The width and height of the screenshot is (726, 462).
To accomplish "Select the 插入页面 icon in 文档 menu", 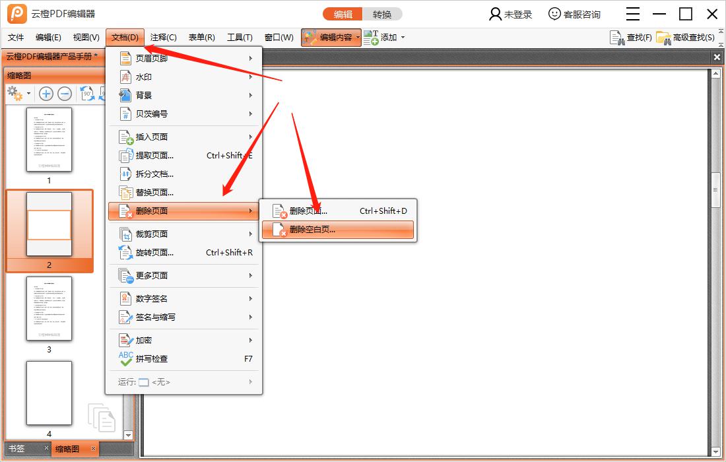I will pos(125,137).
